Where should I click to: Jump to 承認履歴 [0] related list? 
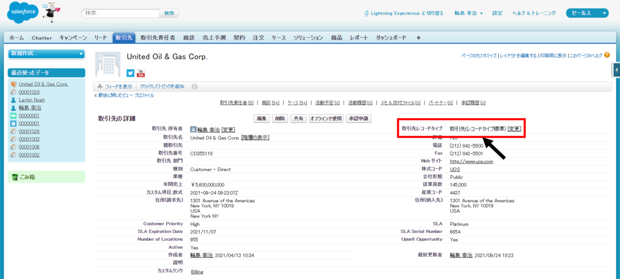(x=473, y=103)
